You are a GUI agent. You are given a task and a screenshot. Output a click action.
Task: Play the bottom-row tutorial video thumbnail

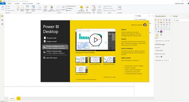(82, 69)
